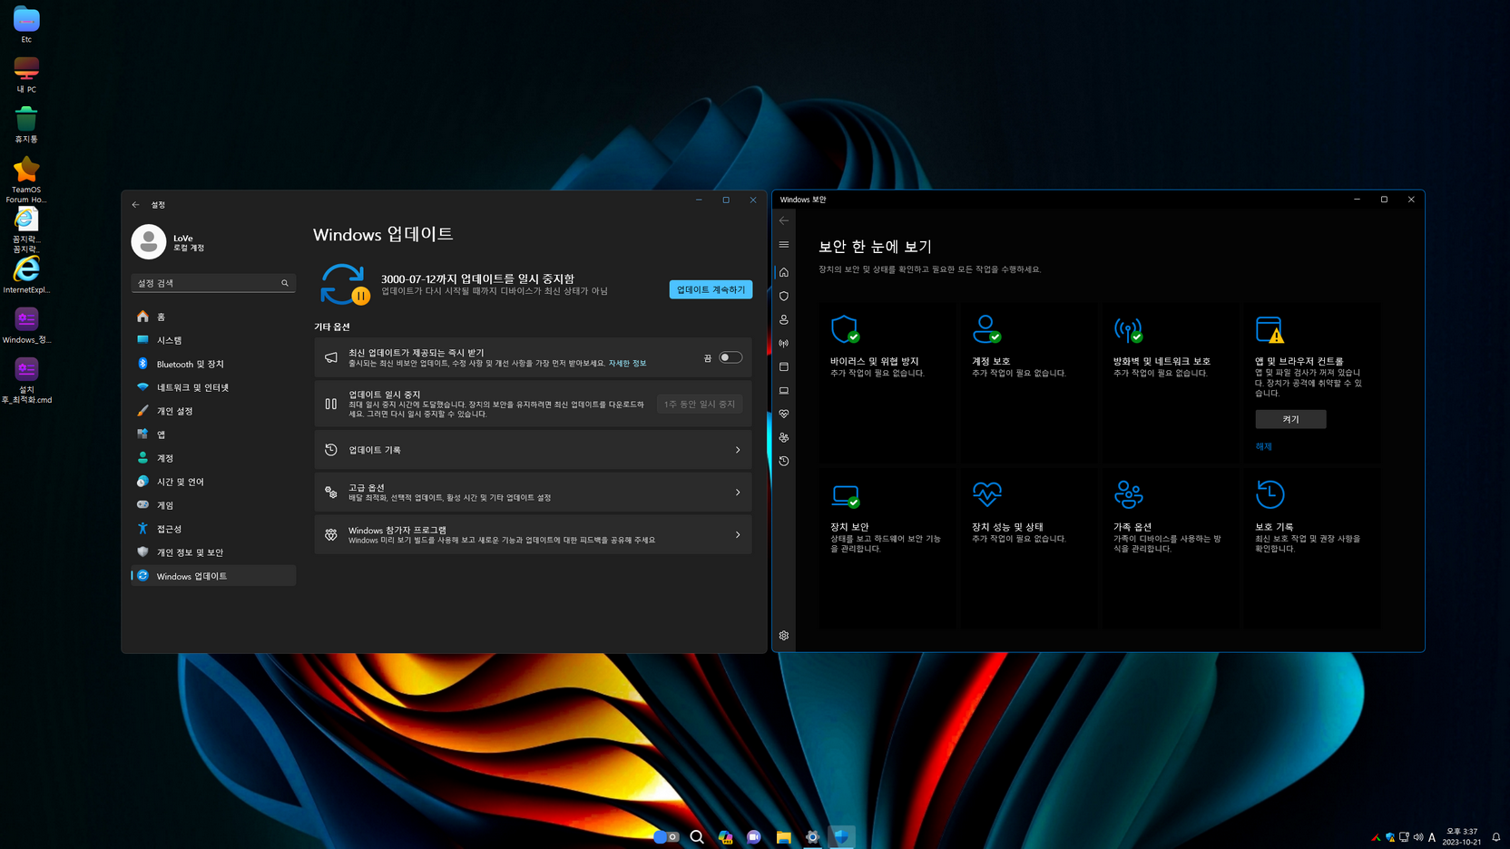Select 시간 및 언어 in navigation
This screenshot has width=1510, height=849.
(213, 482)
